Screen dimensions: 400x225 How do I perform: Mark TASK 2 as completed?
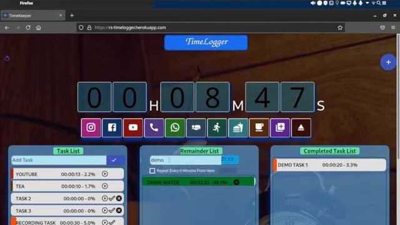tap(112, 198)
